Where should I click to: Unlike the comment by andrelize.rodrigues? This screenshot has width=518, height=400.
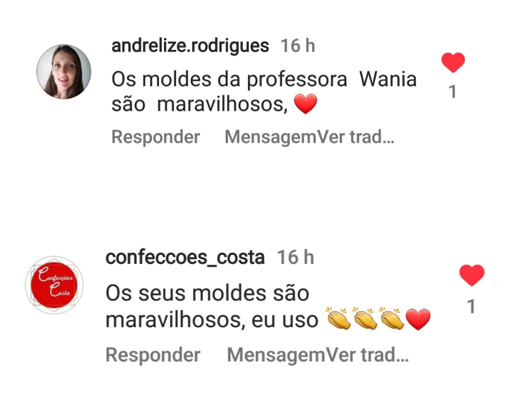tap(453, 62)
